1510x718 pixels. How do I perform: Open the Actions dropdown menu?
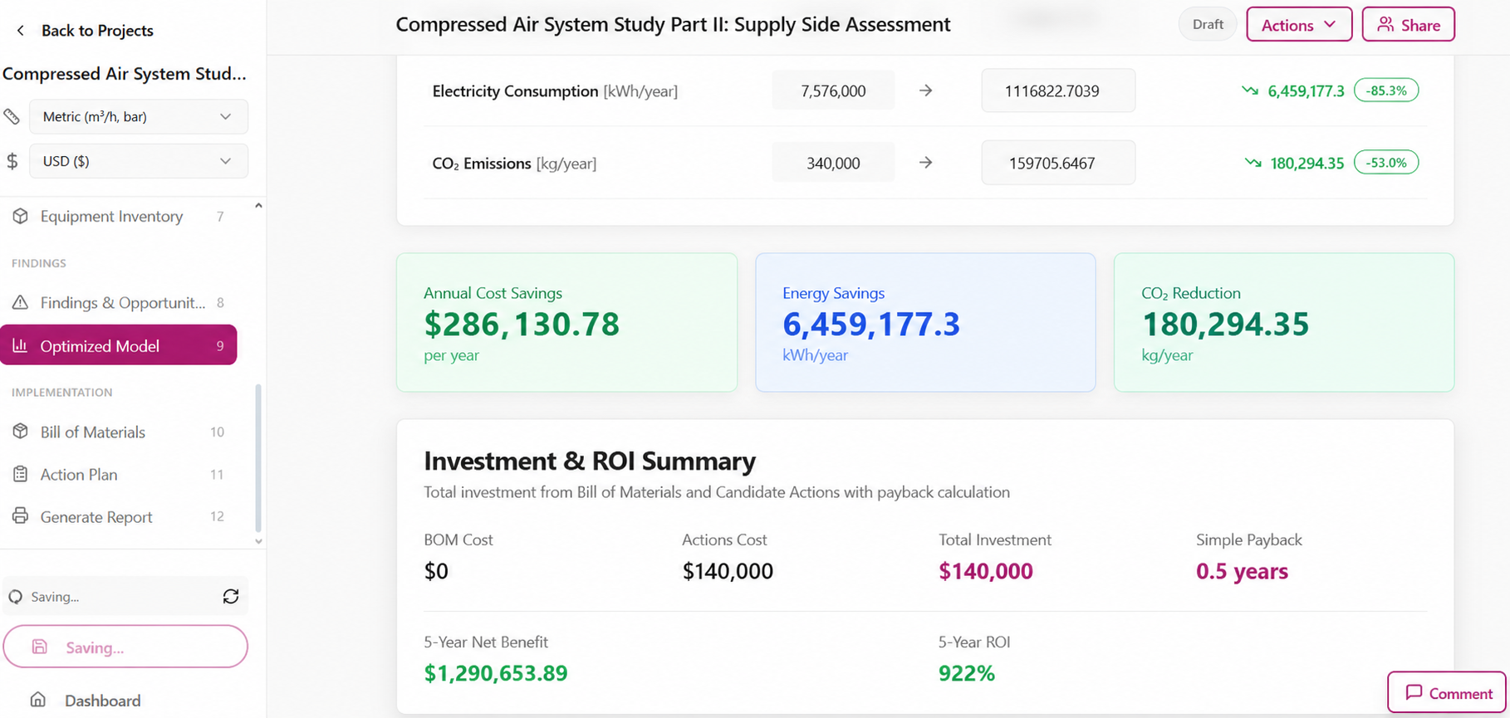(x=1299, y=25)
